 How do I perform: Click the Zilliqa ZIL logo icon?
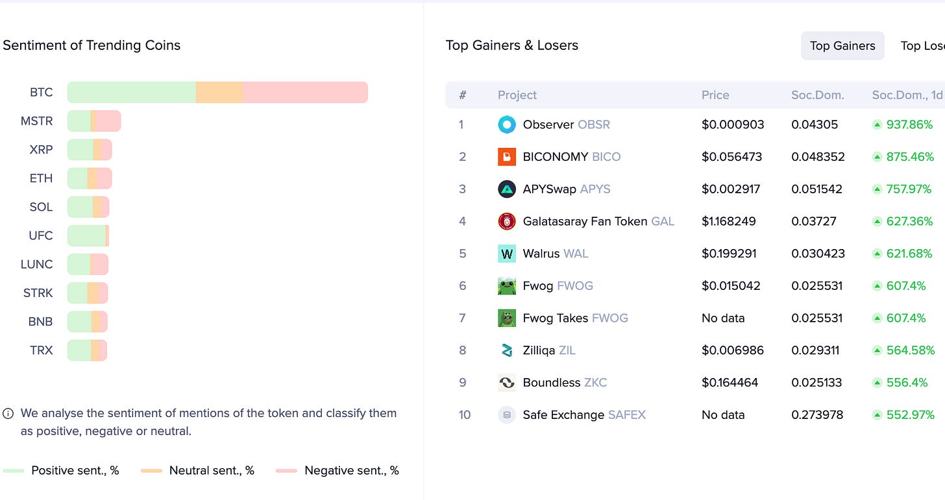tap(507, 350)
